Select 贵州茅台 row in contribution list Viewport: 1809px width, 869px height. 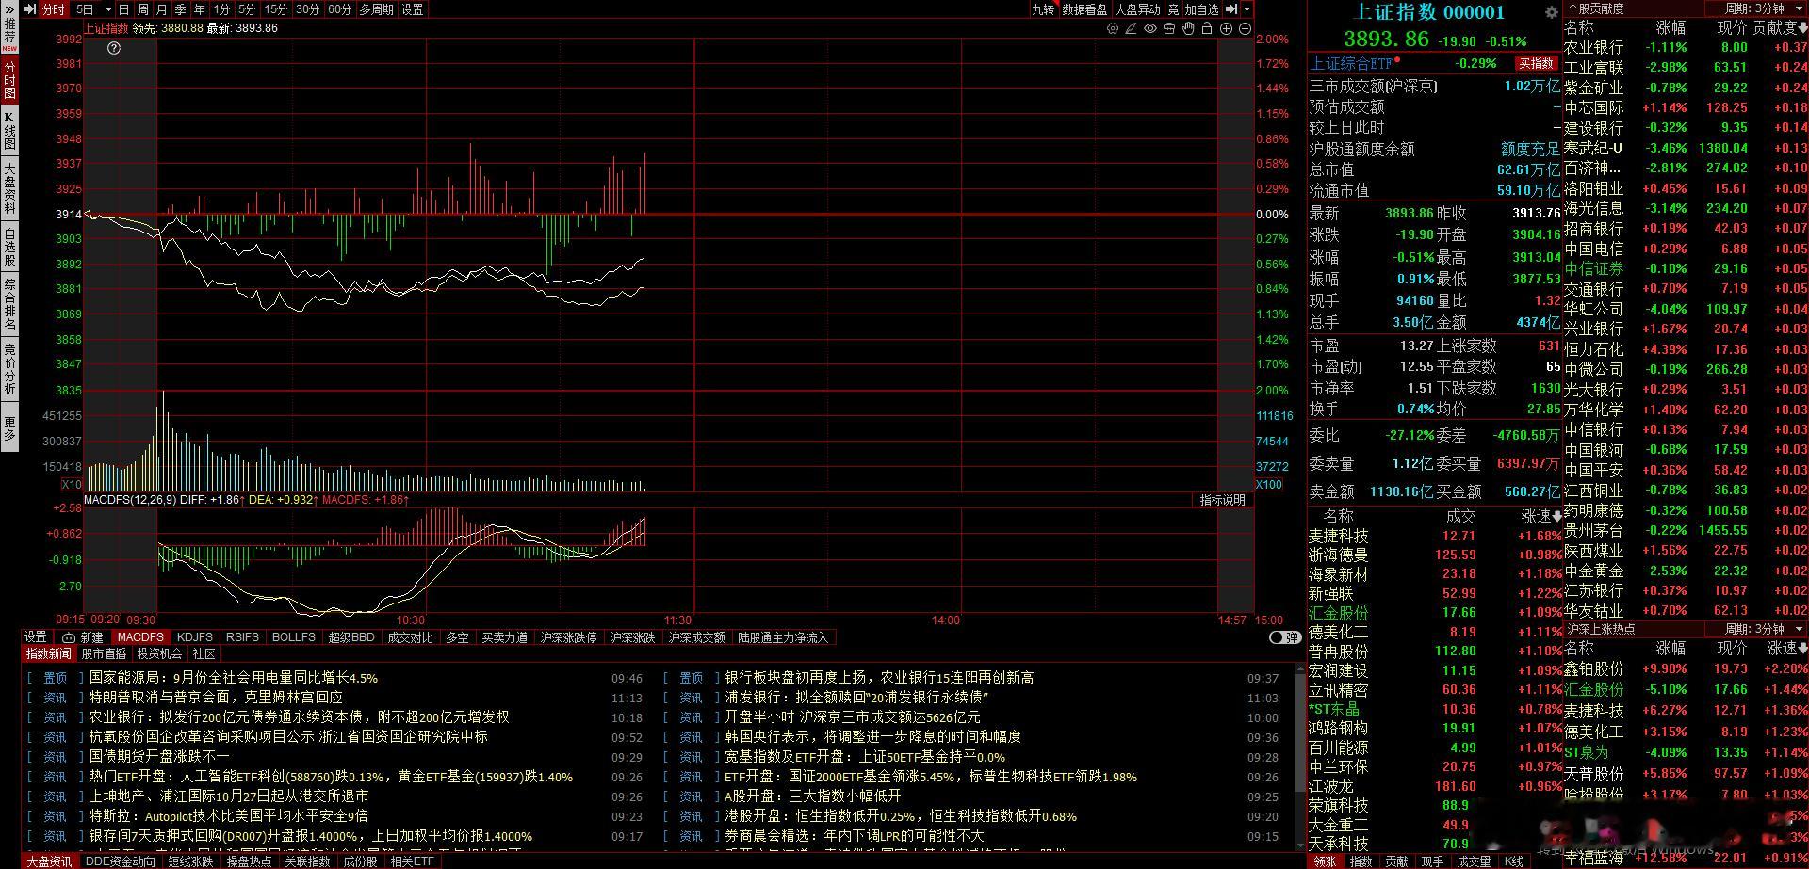point(1686,530)
